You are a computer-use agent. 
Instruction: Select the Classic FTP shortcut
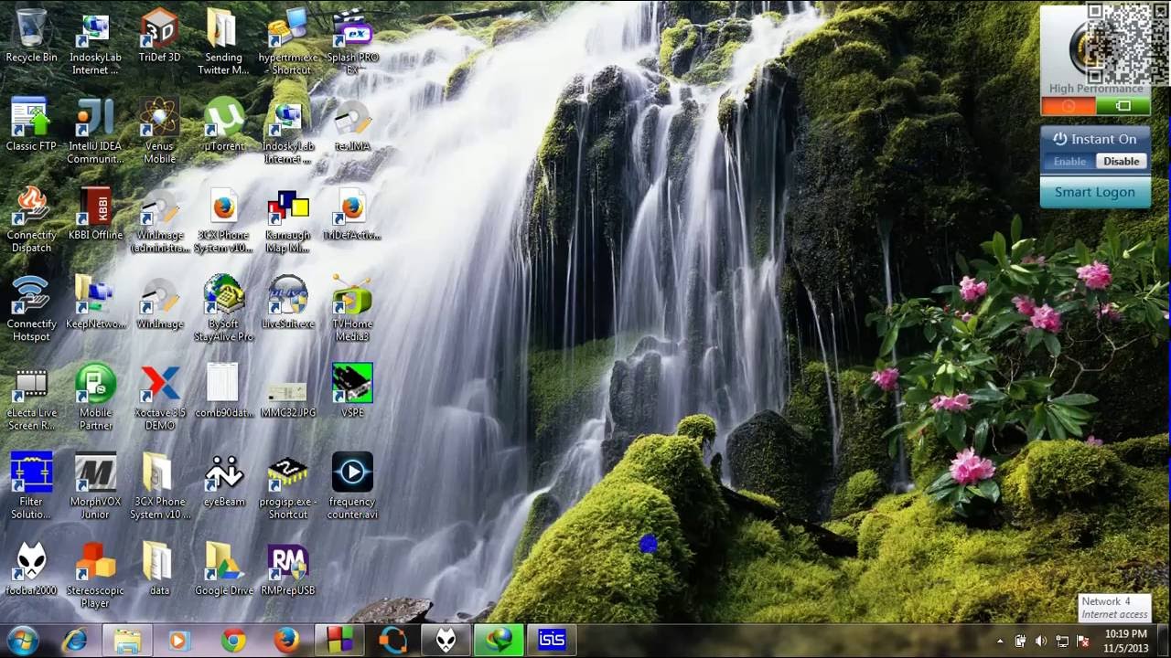click(31, 125)
